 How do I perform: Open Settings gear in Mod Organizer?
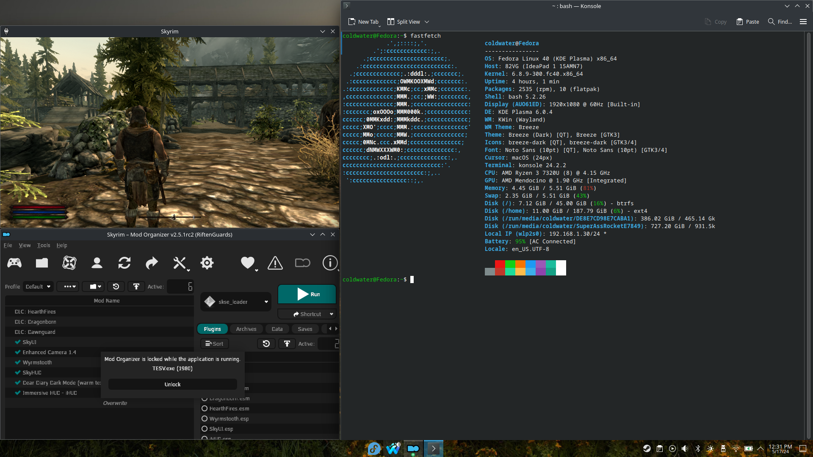tap(207, 263)
